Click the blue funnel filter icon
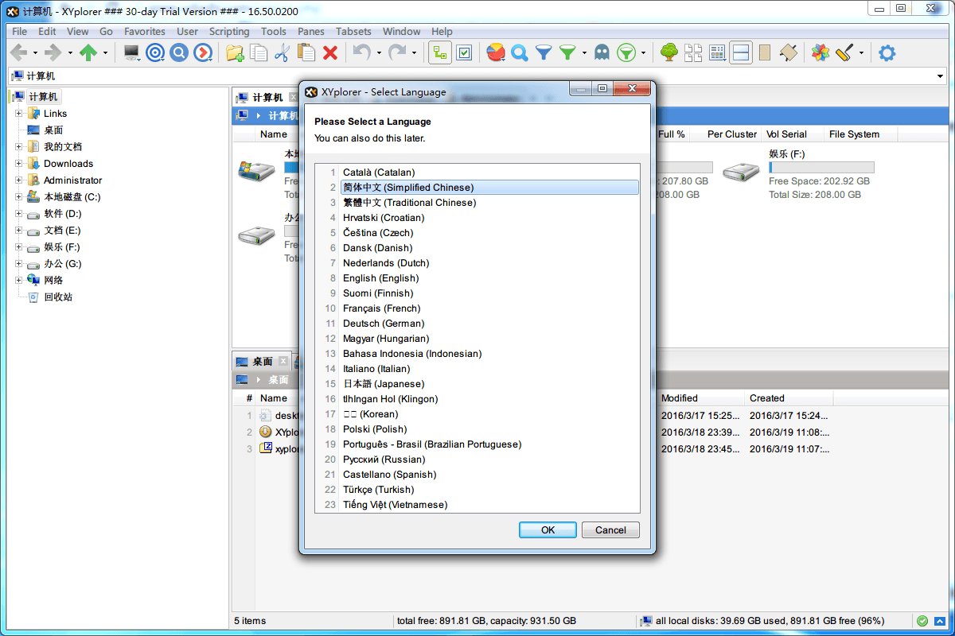This screenshot has height=636, width=955. [544, 53]
